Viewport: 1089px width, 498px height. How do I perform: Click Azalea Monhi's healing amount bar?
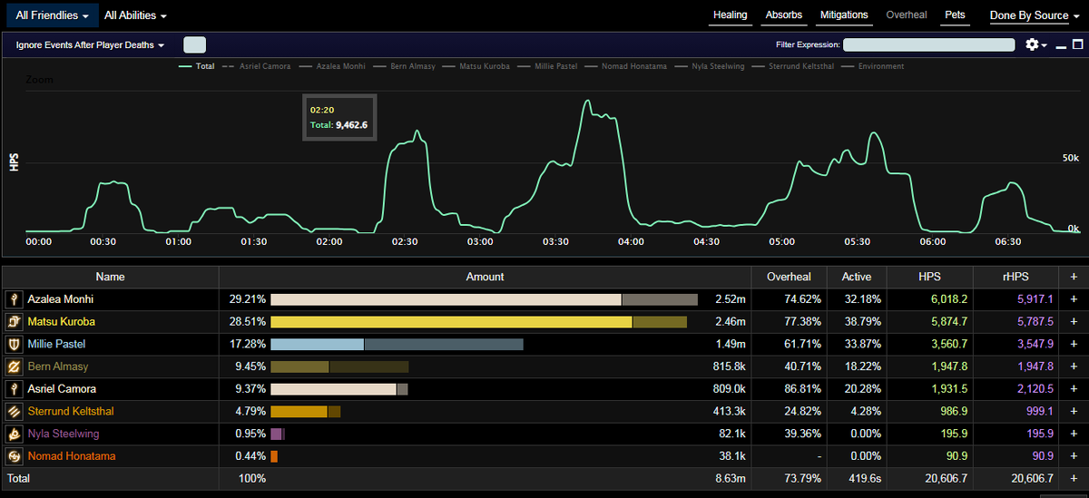pyautogui.click(x=484, y=299)
